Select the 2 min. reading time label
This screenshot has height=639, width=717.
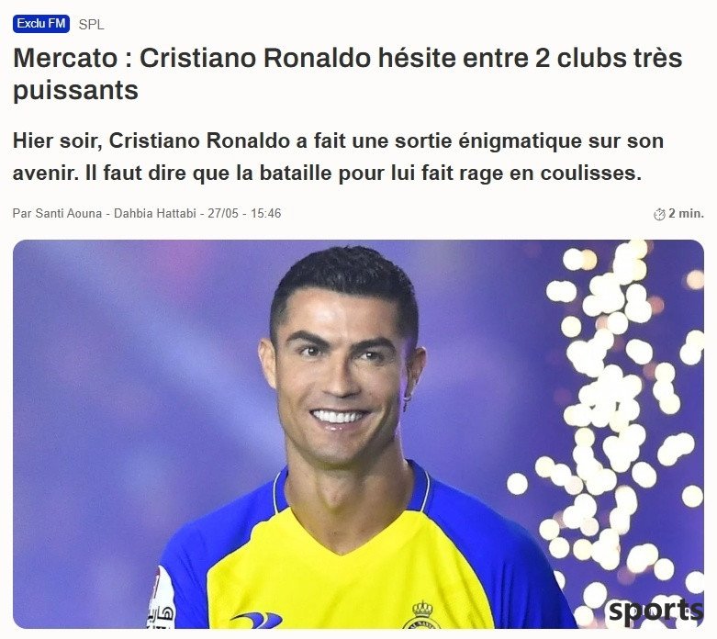[686, 214]
